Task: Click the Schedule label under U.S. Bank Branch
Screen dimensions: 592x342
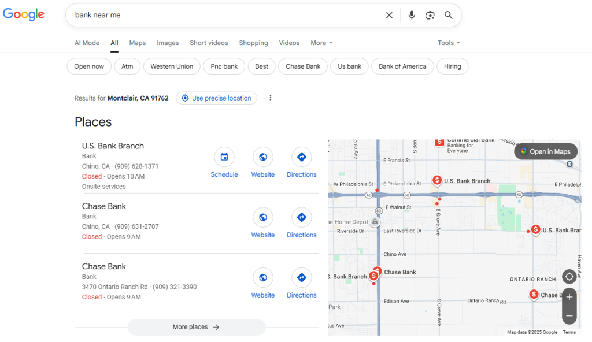Action: (224, 174)
